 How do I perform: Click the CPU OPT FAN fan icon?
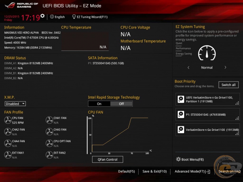pyautogui.click(x=49, y=143)
